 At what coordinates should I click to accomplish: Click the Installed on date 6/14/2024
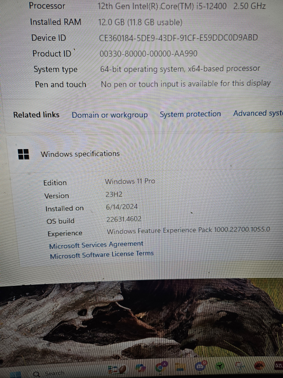[x=122, y=207]
